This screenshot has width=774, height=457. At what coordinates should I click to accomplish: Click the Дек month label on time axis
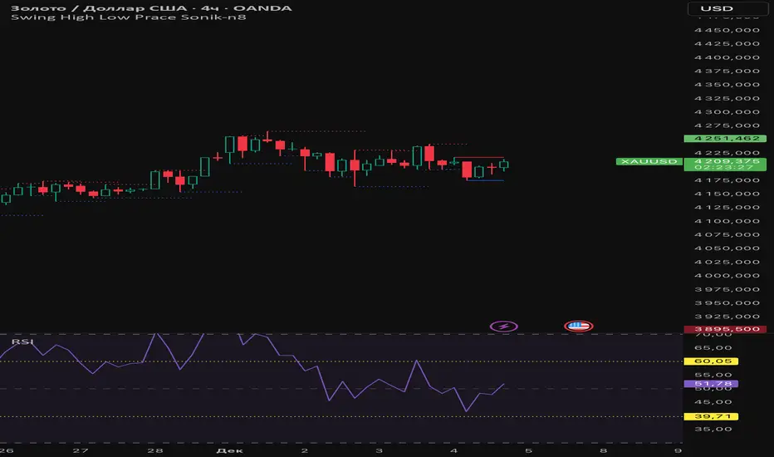click(229, 450)
